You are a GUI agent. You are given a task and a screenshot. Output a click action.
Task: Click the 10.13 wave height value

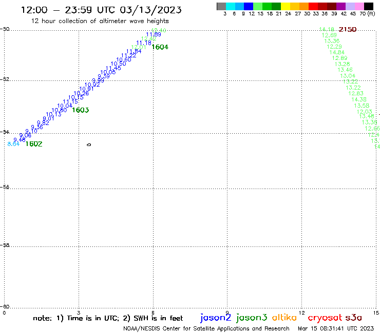tap(53, 114)
